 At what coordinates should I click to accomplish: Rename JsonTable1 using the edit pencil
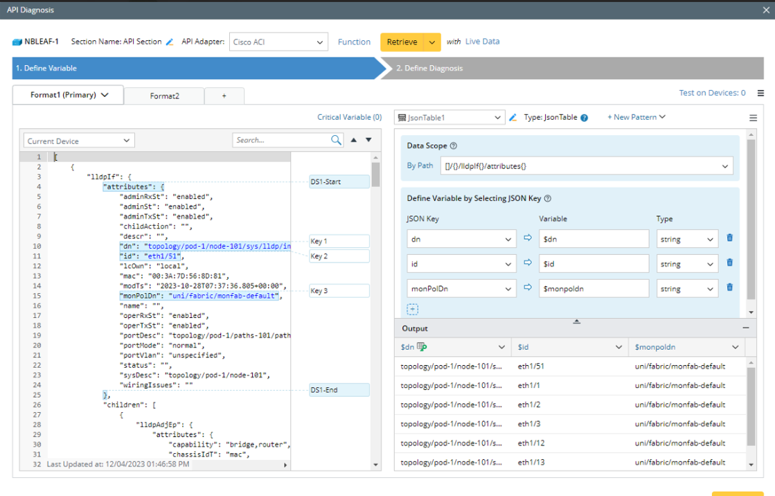[x=513, y=118]
